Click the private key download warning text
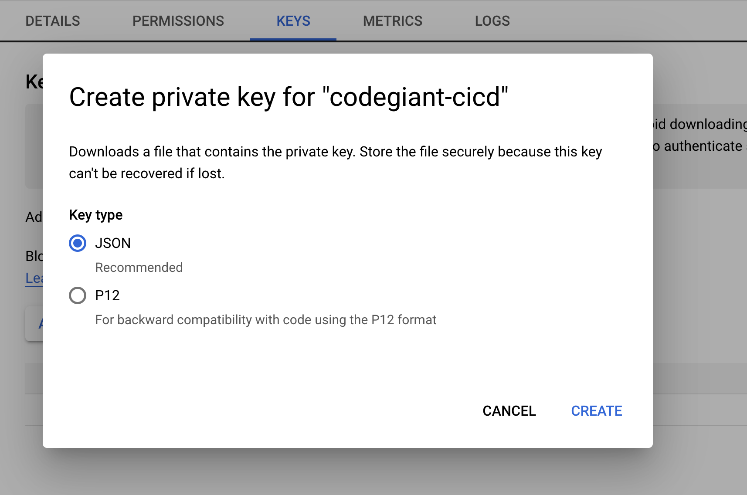The height and width of the screenshot is (495, 747). pos(336,163)
